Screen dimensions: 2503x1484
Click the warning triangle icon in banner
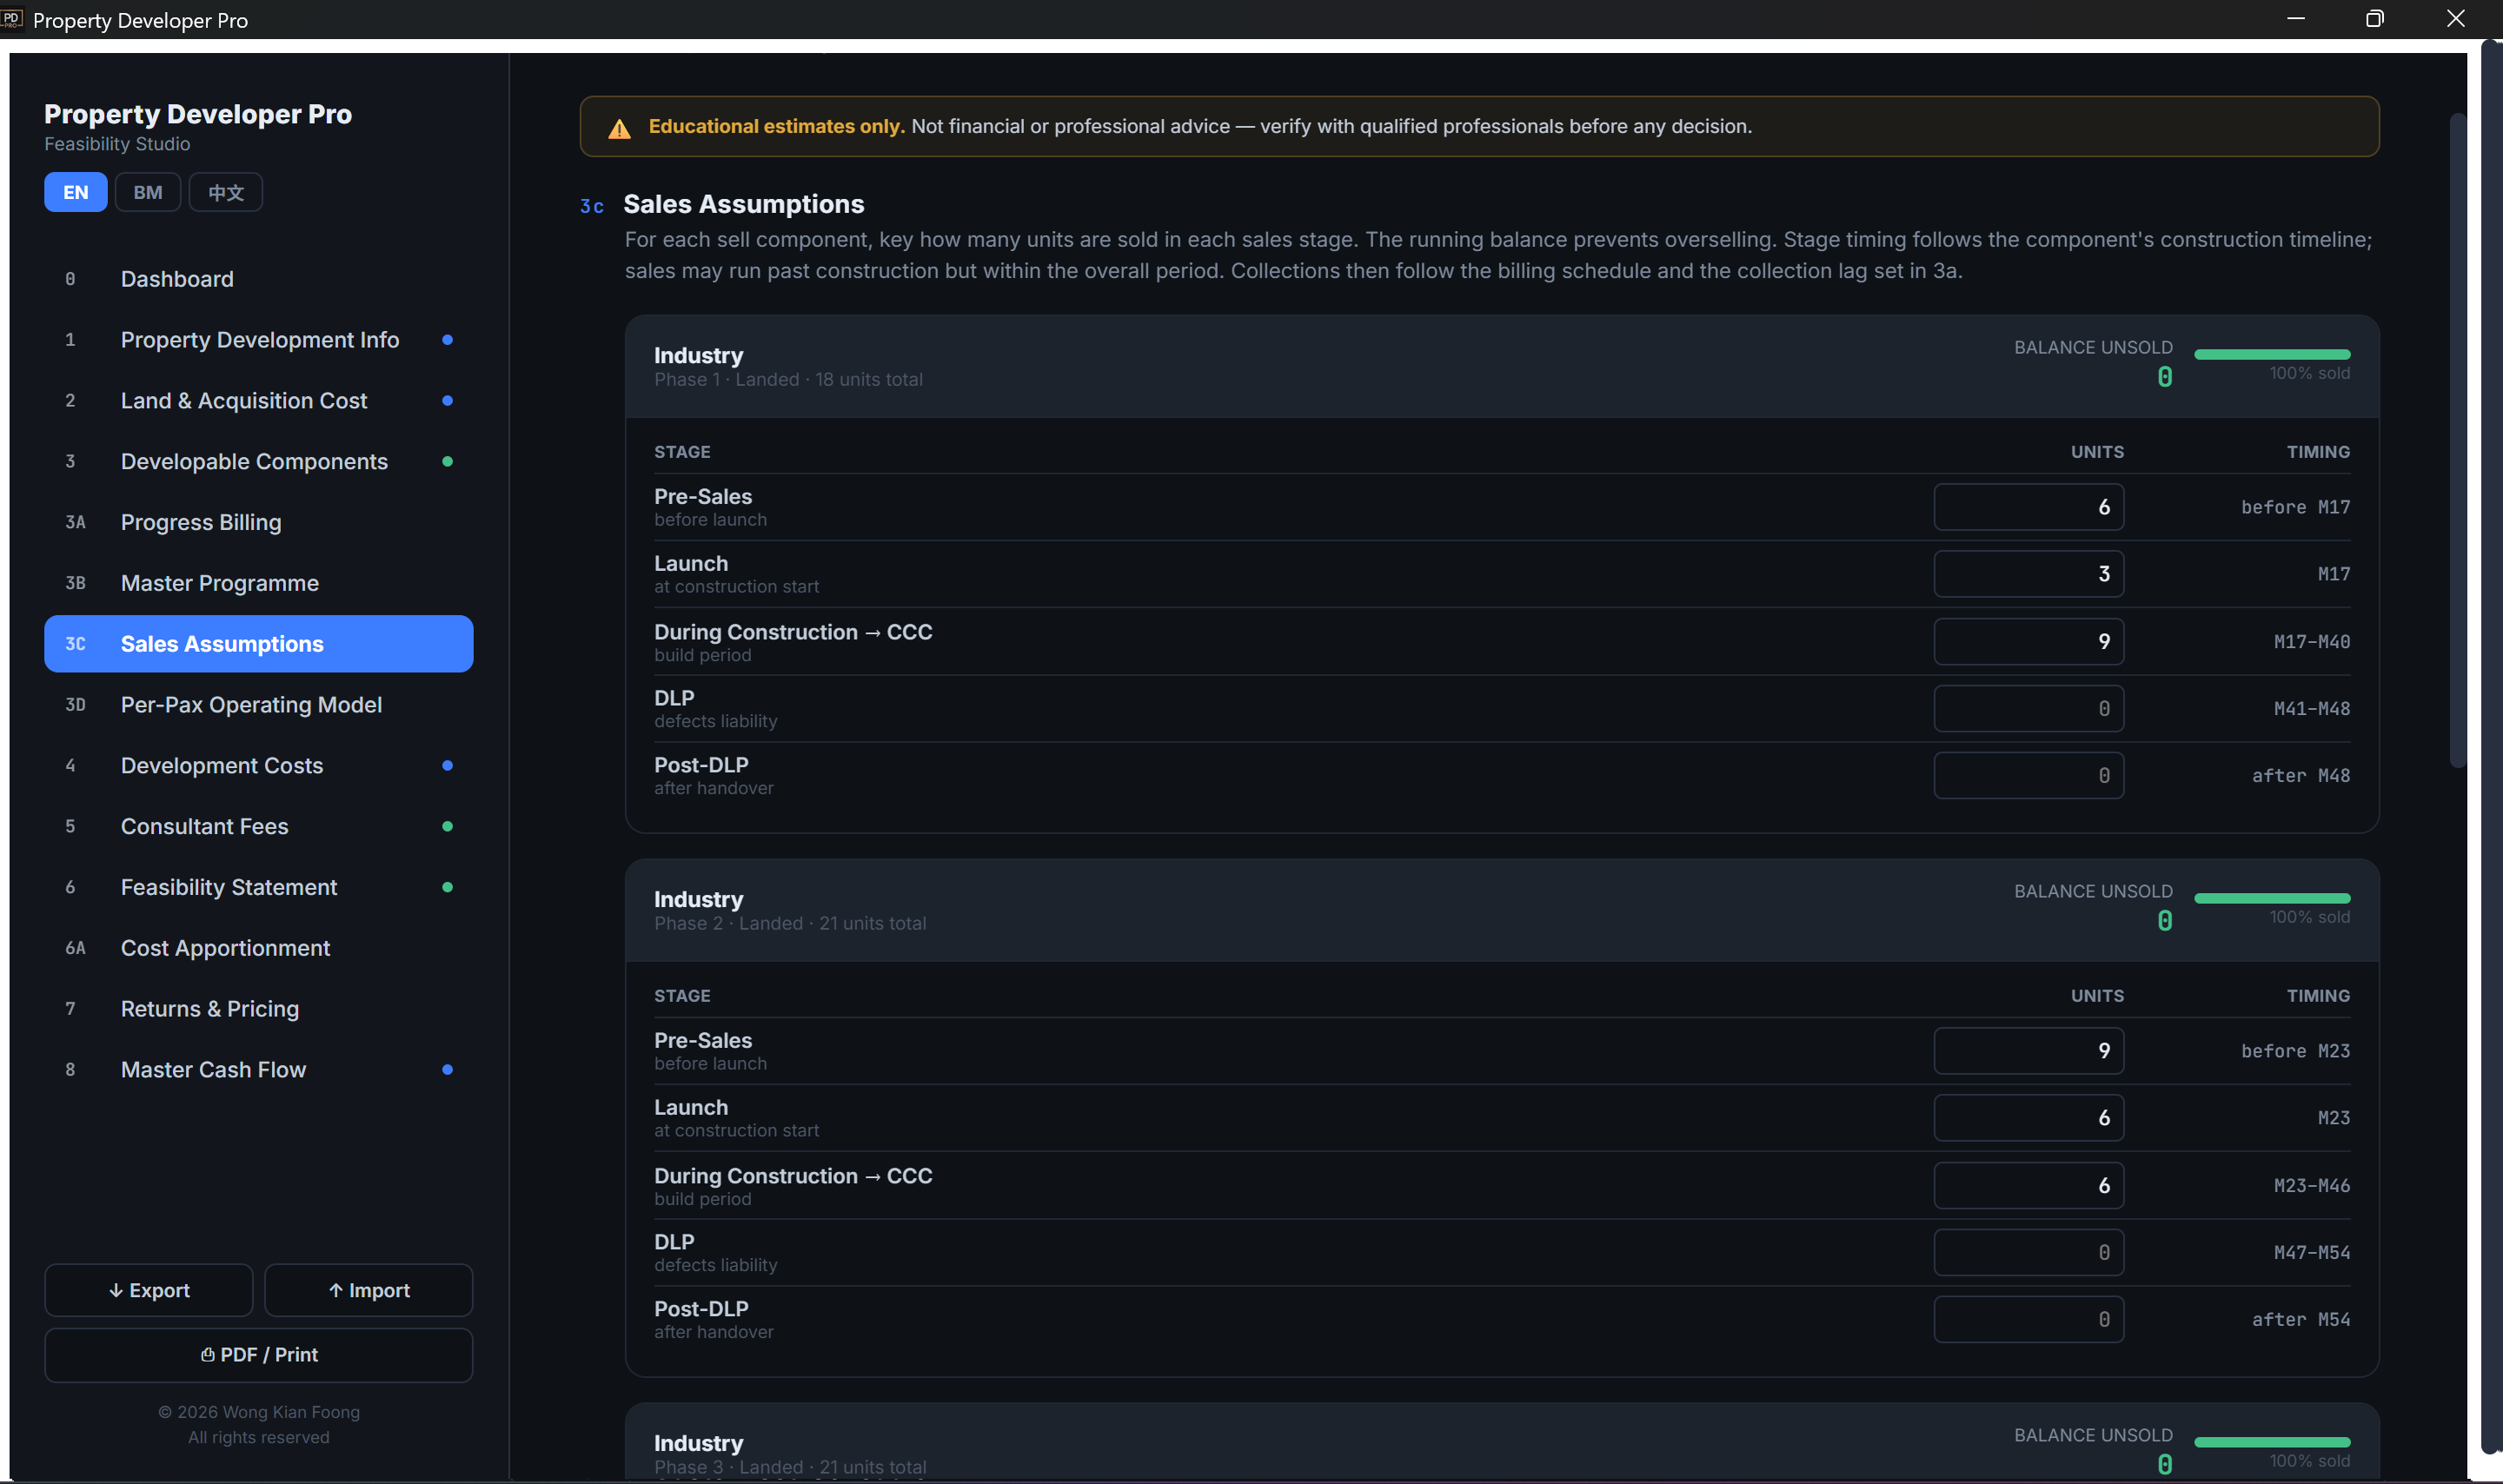pos(619,128)
